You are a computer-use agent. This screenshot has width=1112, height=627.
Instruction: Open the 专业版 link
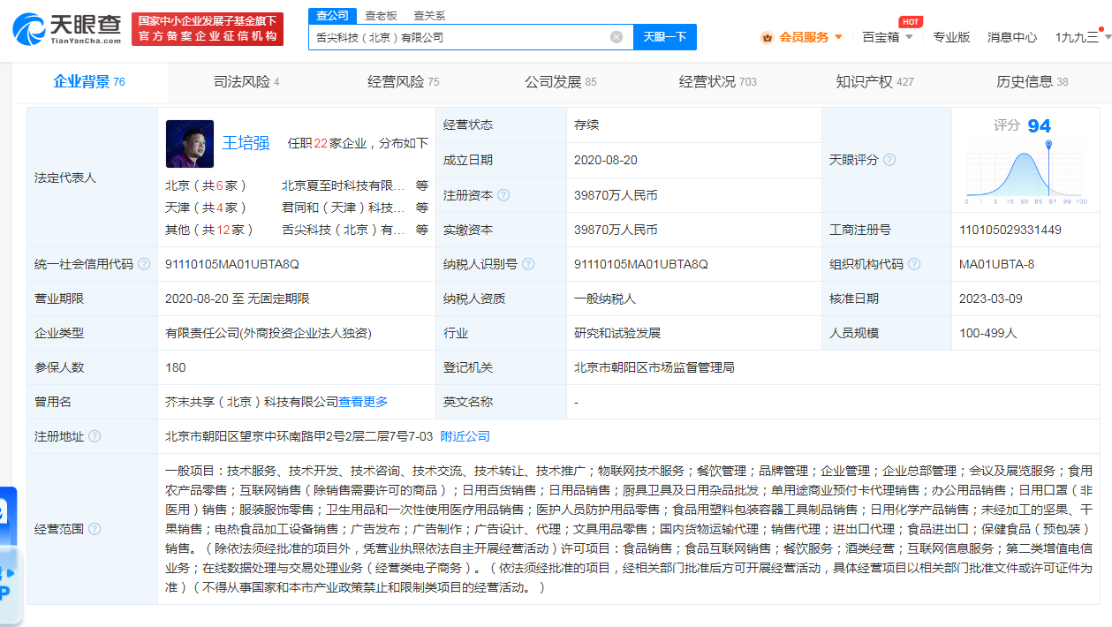951,37
